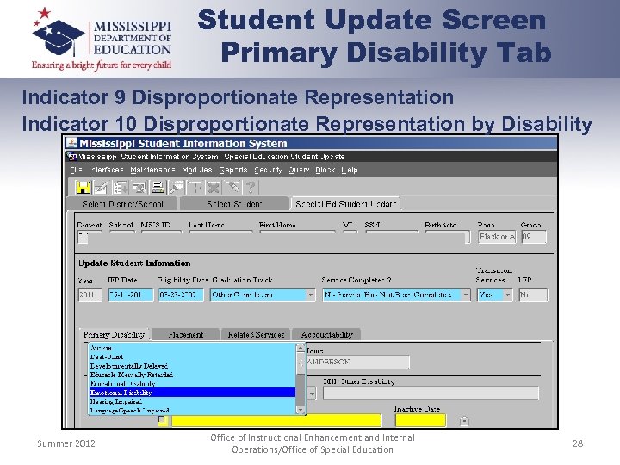Click the clear eraser toolbar icon
The width and height of the screenshot is (620, 465).
(x=232, y=187)
